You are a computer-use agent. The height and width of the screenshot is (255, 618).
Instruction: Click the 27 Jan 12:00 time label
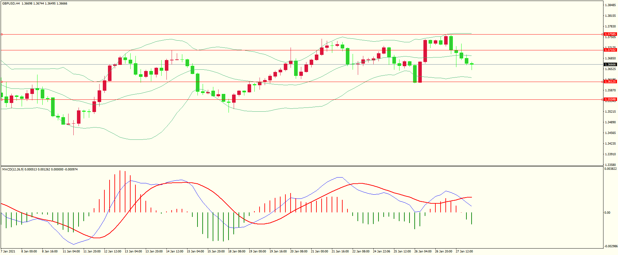pyautogui.click(x=464, y=251)
